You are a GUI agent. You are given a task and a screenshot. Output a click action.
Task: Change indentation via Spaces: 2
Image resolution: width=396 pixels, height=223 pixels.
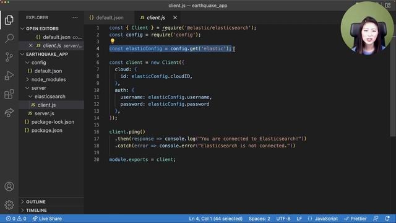click(x=259, y=219)
